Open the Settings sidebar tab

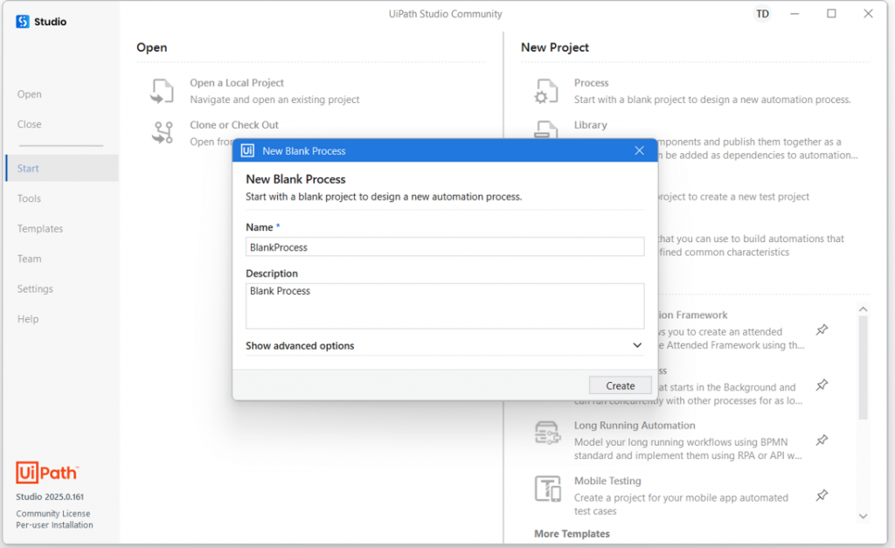click(35, 288)
